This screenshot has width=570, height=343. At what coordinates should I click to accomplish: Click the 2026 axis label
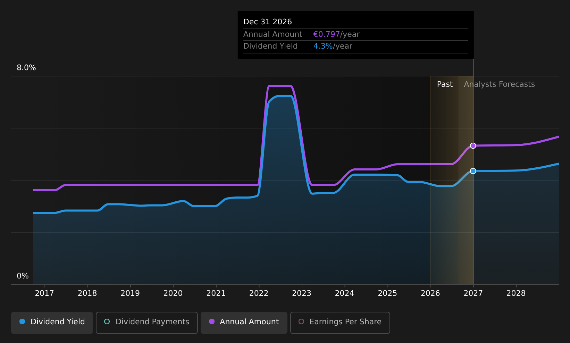430,293
